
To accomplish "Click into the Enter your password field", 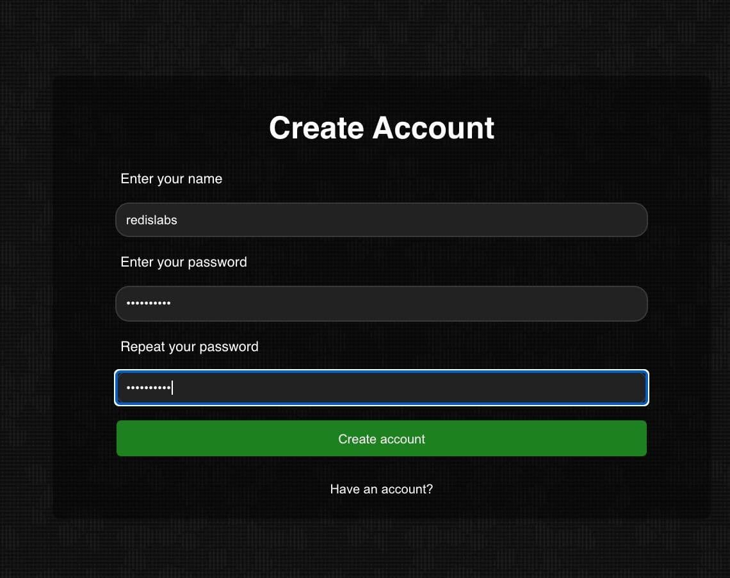I will pyautogui.click(x=381, y=304).
